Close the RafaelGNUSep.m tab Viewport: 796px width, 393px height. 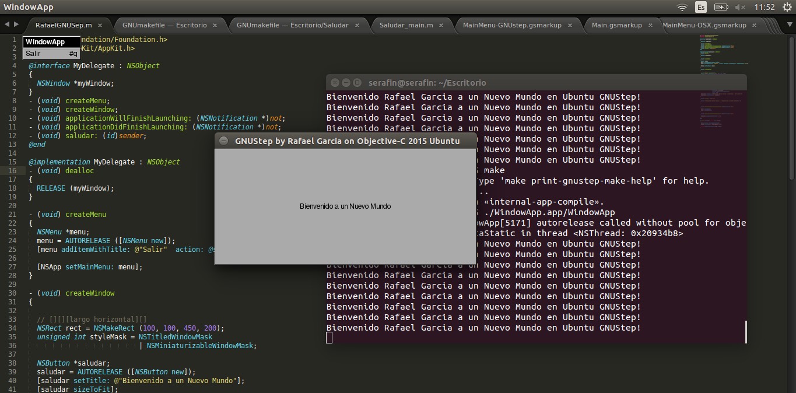tap(100, 26)
